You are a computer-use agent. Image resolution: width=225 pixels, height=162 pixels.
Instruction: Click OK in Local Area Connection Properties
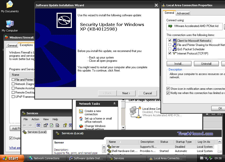[x=218, y=108]
